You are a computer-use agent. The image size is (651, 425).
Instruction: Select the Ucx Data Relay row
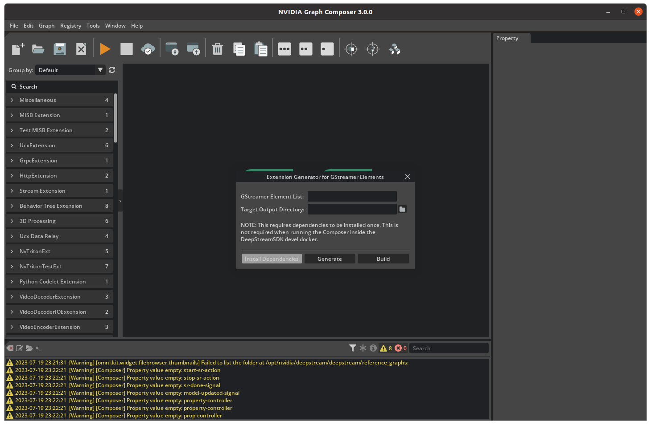tap(59, 236)
